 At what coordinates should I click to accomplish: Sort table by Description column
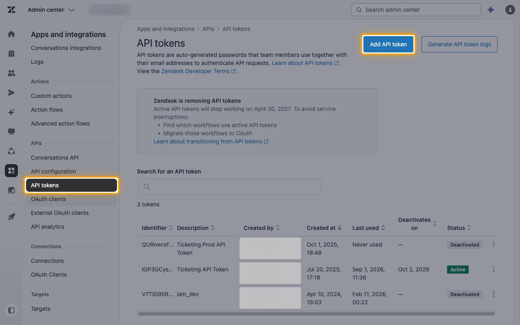tap(196, 228)
